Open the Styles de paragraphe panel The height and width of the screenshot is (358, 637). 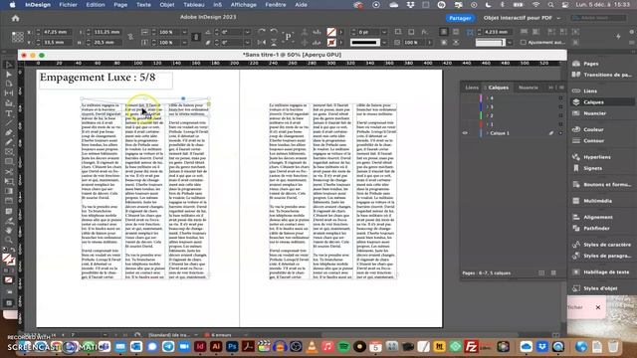(x=602, y=256)
